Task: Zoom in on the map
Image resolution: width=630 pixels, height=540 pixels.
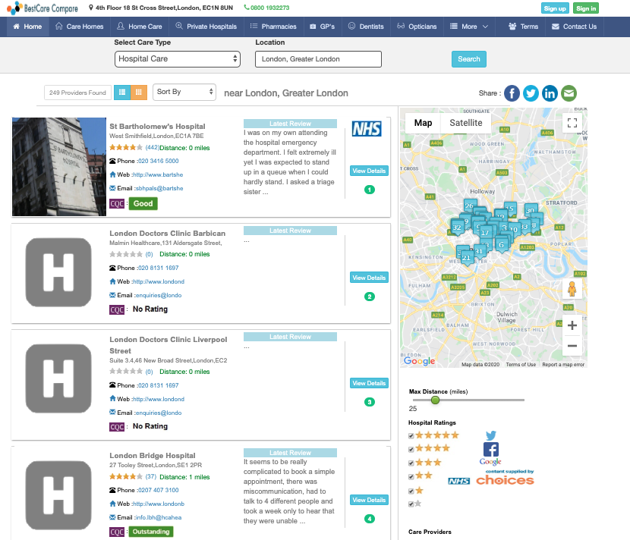Action: 572,325
